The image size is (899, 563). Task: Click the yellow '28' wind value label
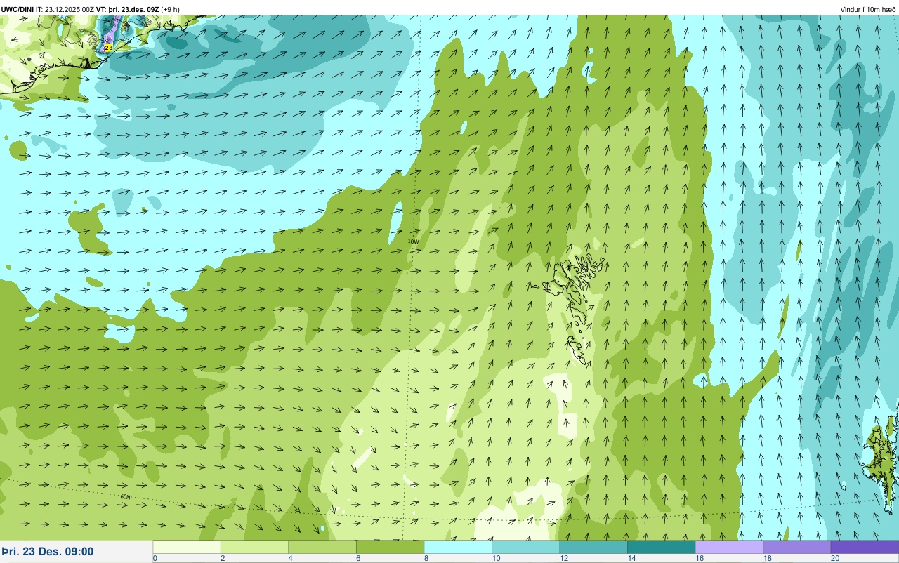click(x=108, y=47)
